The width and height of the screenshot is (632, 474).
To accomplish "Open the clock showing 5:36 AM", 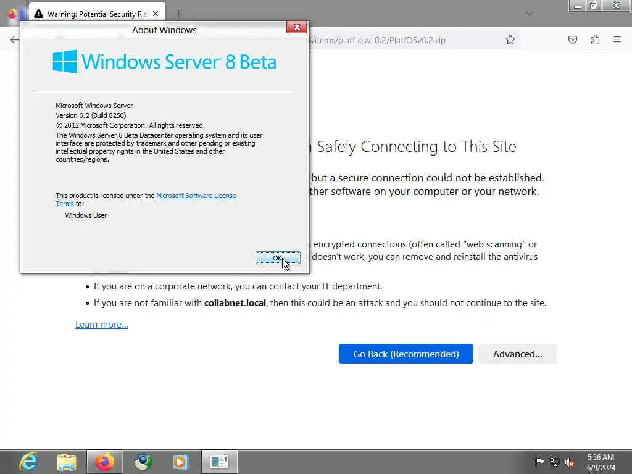I will pos(601,462).
